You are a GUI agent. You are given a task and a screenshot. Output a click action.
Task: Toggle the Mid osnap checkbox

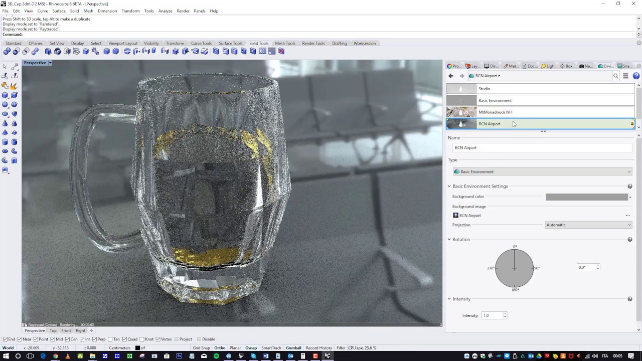tap(53, 339)
